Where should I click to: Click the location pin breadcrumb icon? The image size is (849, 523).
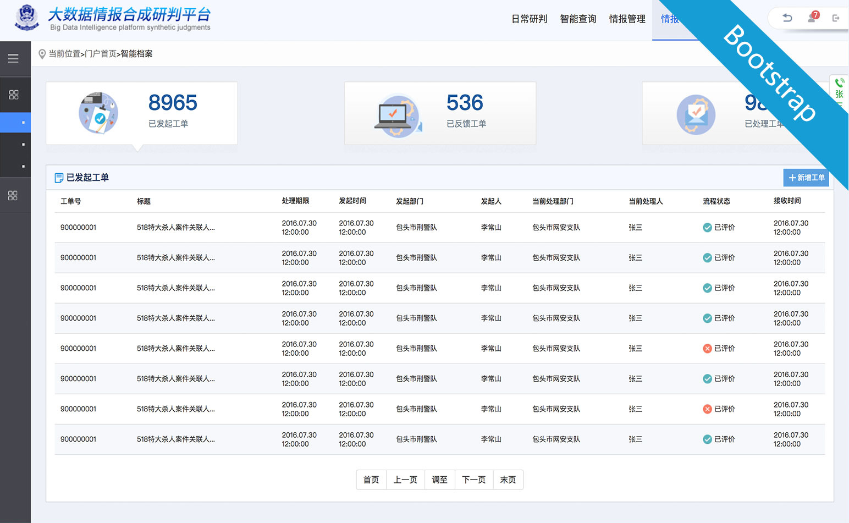pyautogui.click(x=42, y=54)
